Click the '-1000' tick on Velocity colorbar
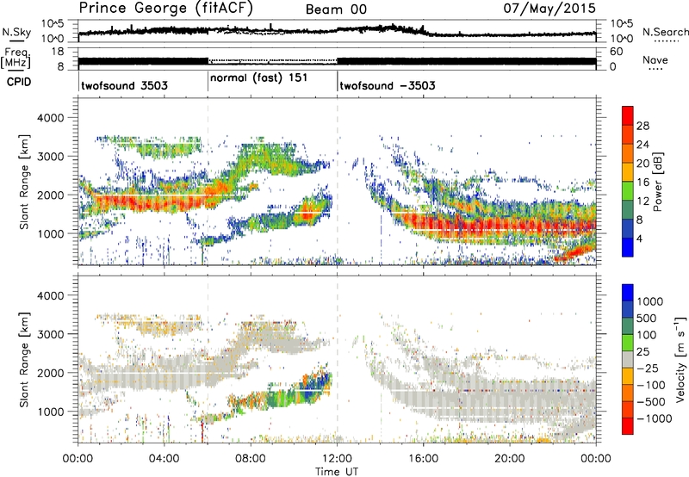Screen dimensions: 689x477 point(655,418)
